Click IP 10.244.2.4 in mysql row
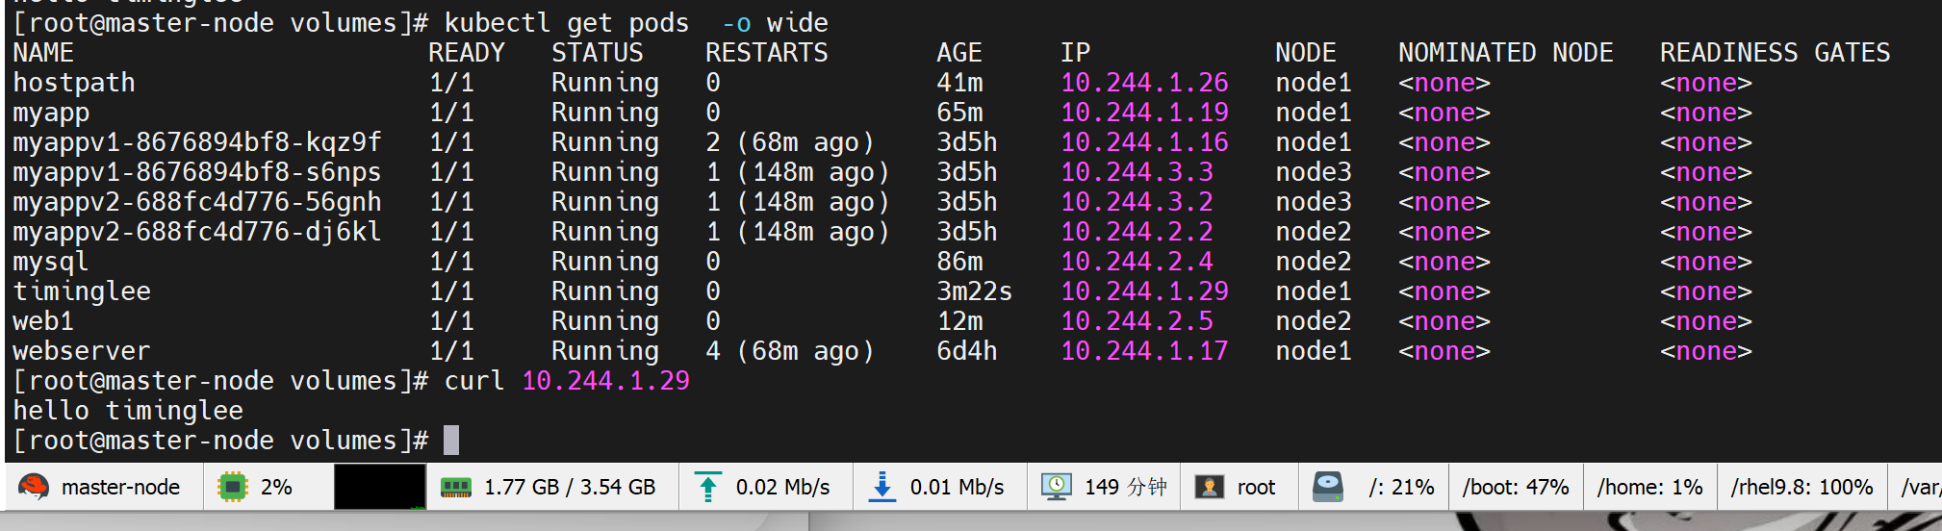 click(1137, 262)
